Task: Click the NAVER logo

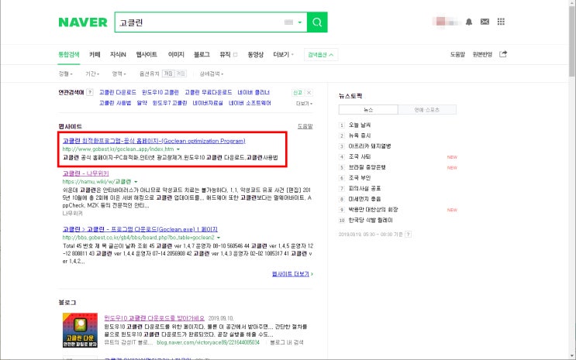Action: [83, 22]
